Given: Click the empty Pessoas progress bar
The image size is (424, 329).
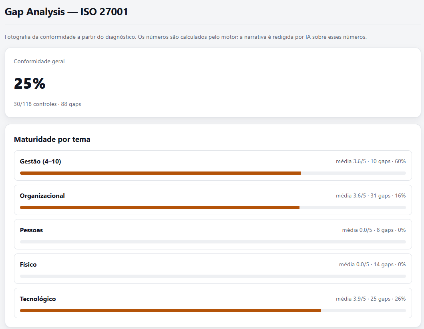Looking at the screenshot, I should point(213,242).
